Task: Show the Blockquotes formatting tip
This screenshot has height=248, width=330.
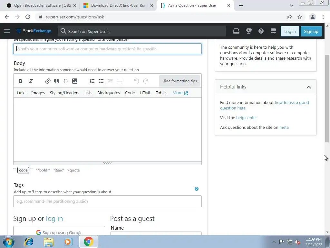Action: coord(109,93)
